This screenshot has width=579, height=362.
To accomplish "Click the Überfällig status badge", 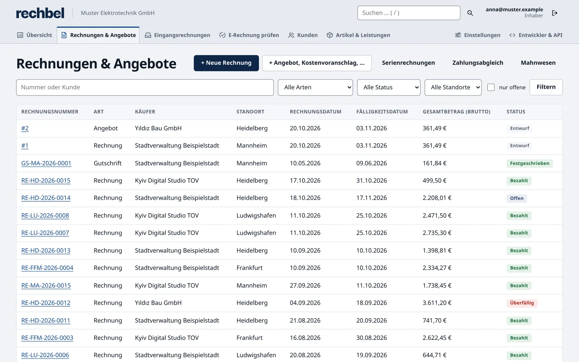I will (x=522, y=303).
